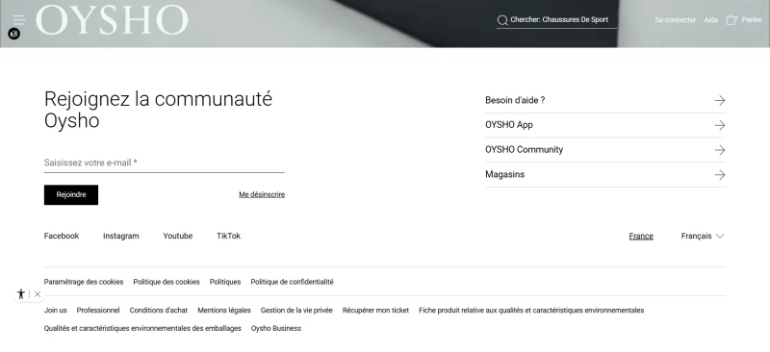This screenshot has width=770, height=352.
Task: Open Fiche produit relative aux qualités link
Action: (x=531, y=311)
